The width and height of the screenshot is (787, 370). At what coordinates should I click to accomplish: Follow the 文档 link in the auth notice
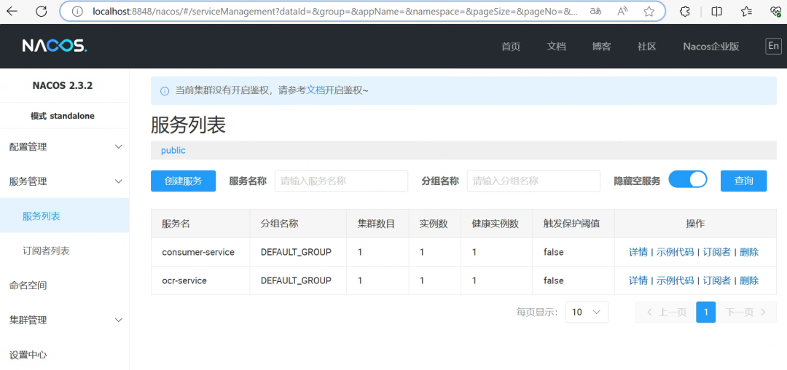(316, 91)
